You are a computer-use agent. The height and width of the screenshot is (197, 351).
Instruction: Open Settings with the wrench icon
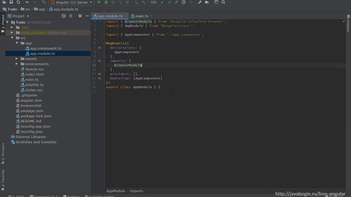coord(200,2)
